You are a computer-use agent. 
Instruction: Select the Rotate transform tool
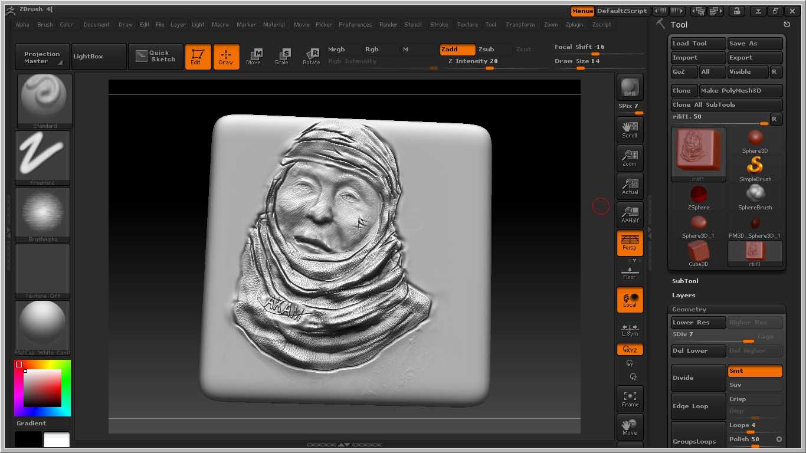pyautogui.click(x=311, y=57)
